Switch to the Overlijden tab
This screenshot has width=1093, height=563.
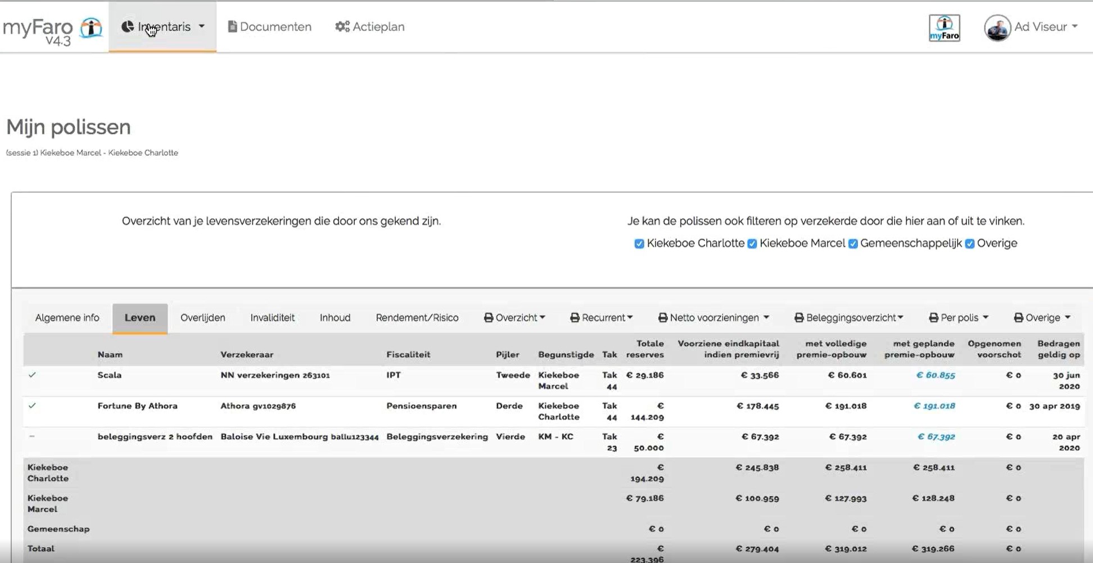pyautogui.click(x=203, y=318)
